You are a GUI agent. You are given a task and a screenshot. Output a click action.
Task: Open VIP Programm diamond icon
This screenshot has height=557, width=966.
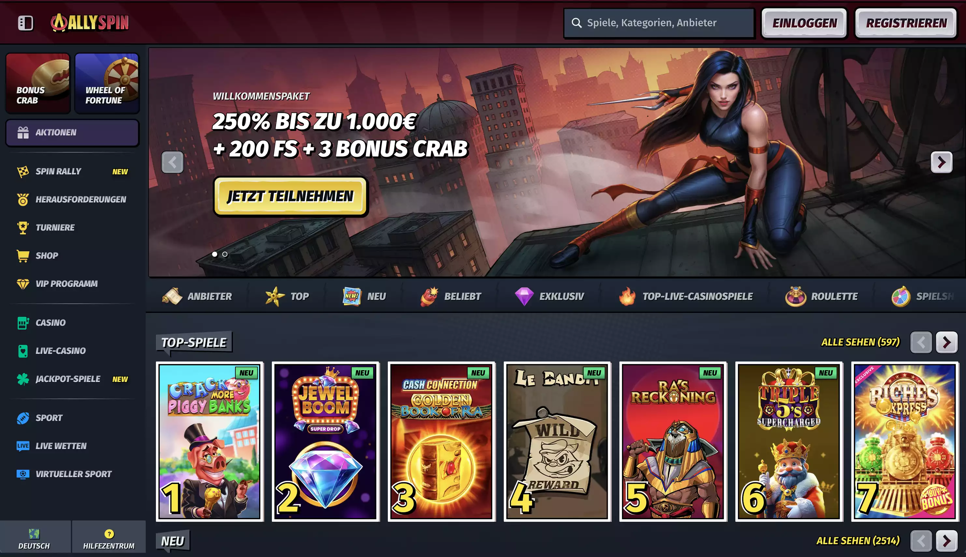(23, 284)
